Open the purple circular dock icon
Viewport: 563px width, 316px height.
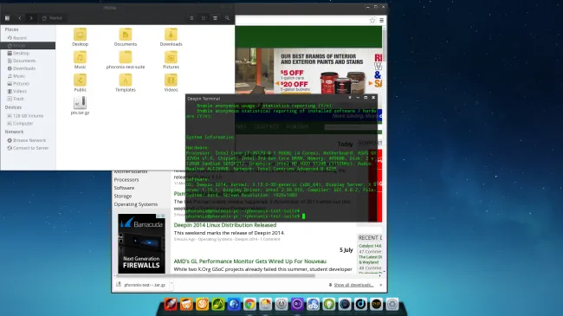(x=297, y=304)
